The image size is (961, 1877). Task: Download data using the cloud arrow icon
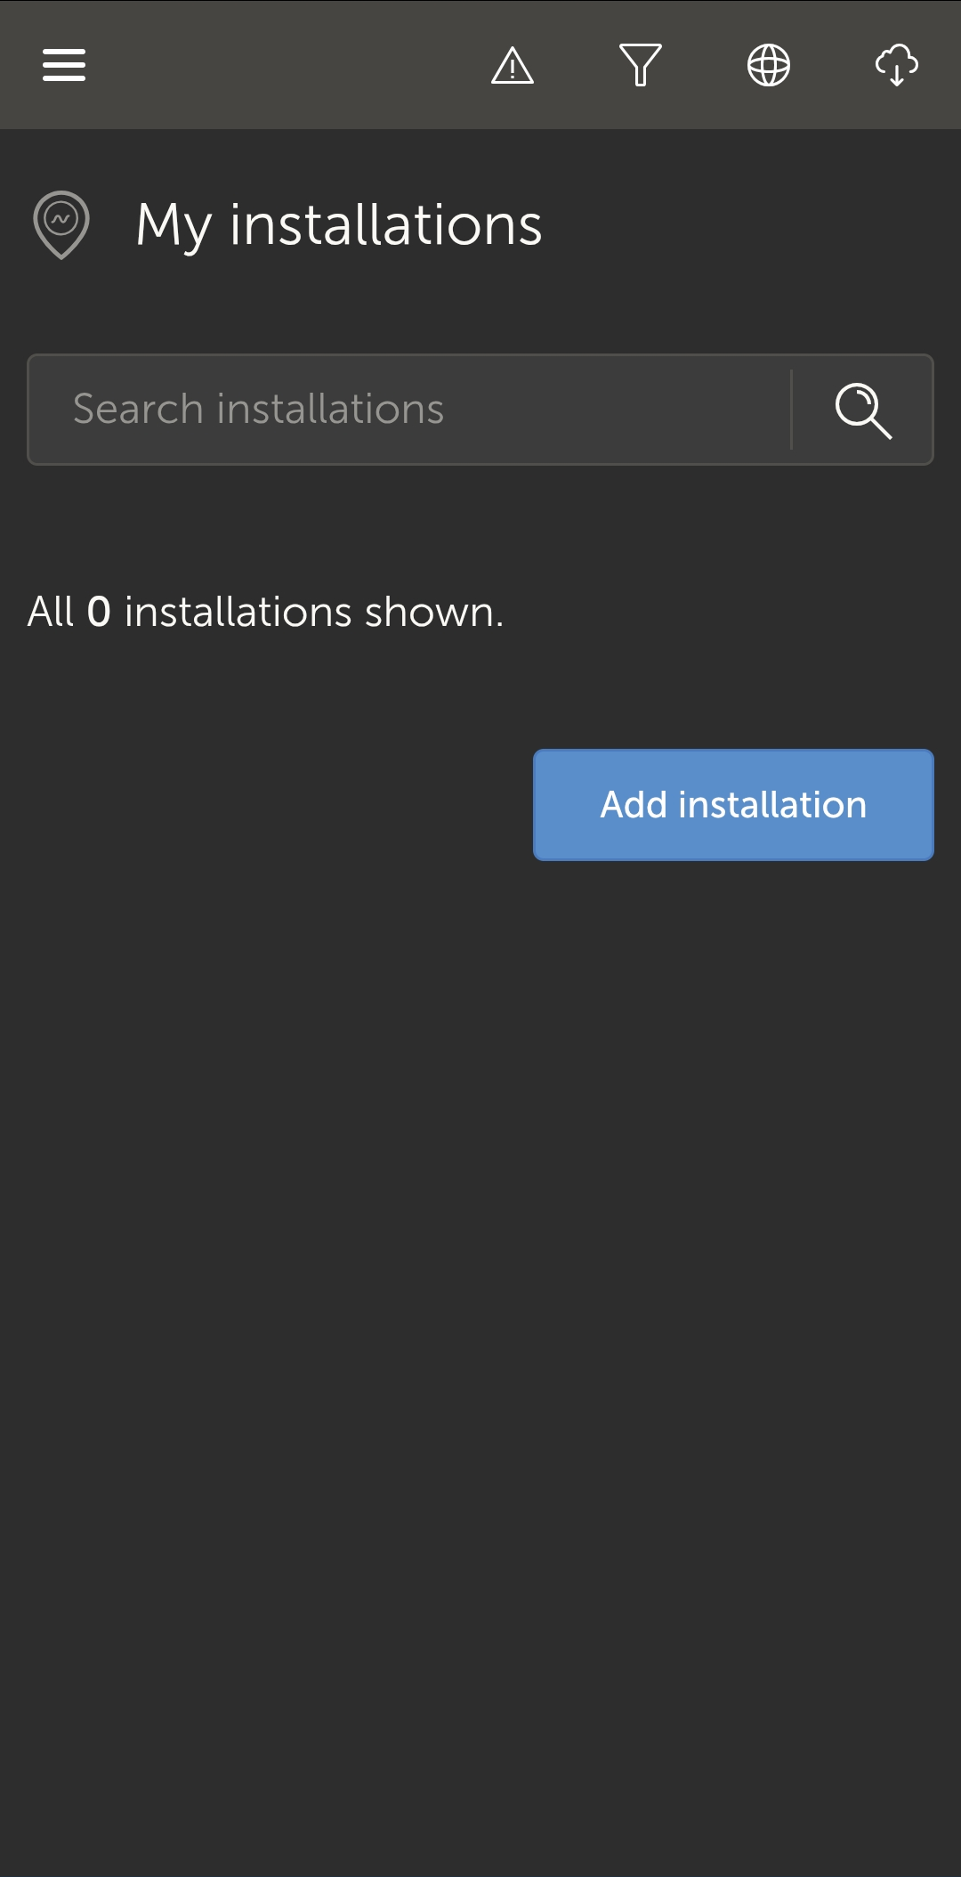[x=896, y=65]
